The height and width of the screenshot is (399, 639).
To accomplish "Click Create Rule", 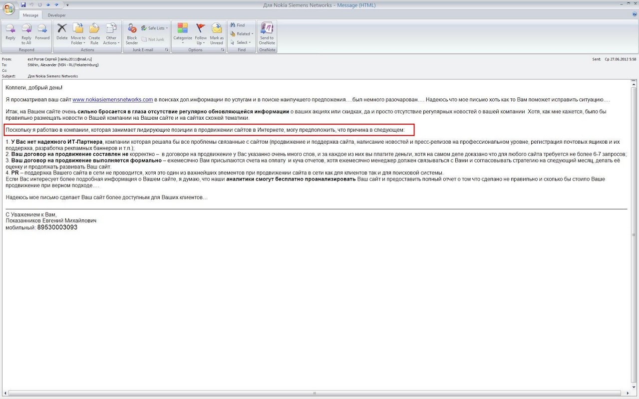I will tap(94, 34).
